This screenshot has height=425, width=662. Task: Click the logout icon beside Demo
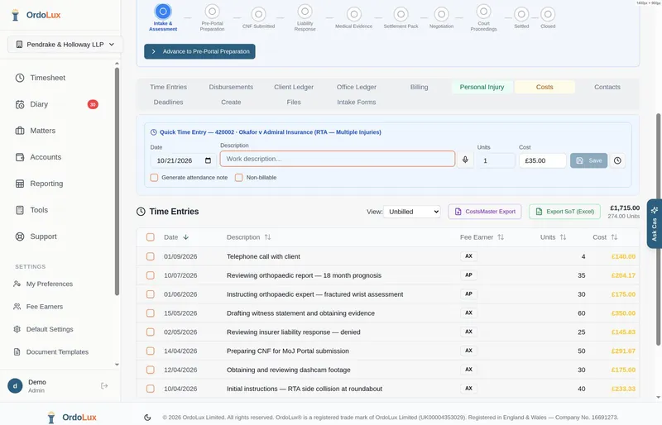click(104, 386)
